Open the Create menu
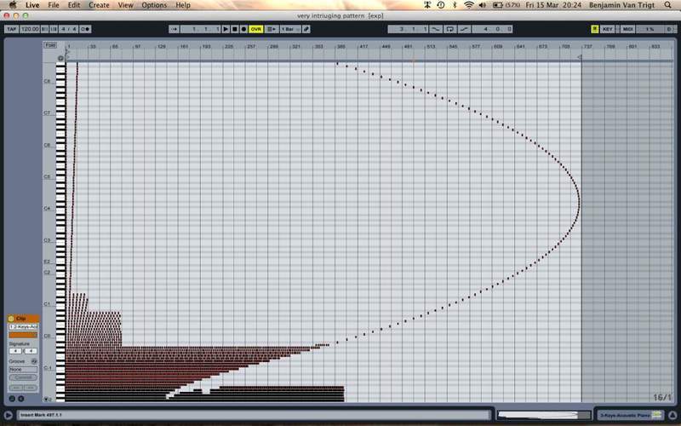This screenshot has width=681, height=426. 99,5
